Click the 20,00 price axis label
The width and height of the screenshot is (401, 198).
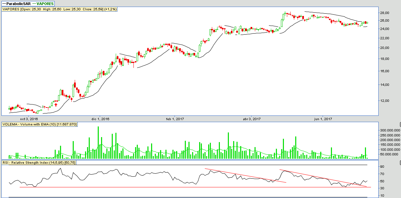click(385, 48)
